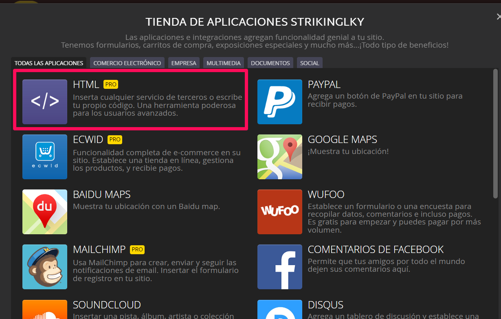Select the PayPal app icon
This screenshot has height=319, width=501.
[x=280, y=101]
